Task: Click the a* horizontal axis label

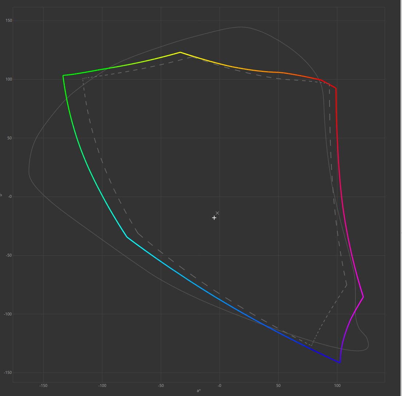Action: coord(199,391)
